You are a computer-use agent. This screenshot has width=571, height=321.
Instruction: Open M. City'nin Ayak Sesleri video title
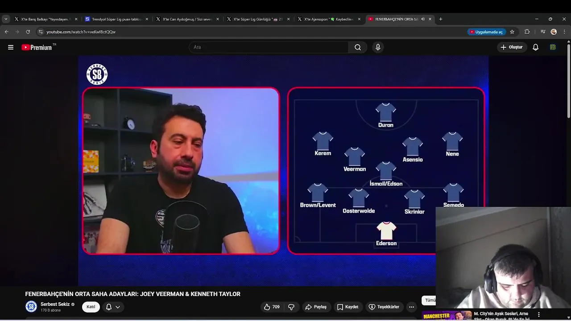tap(501, 316)
